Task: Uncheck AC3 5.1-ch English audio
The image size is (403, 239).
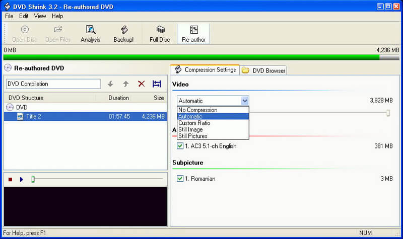Action: [180, 146]
